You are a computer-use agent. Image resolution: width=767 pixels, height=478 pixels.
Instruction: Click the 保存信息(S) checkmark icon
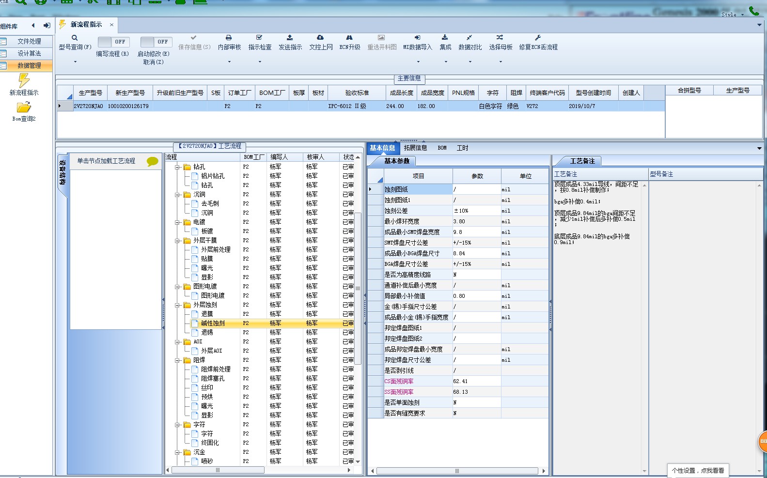194,37
